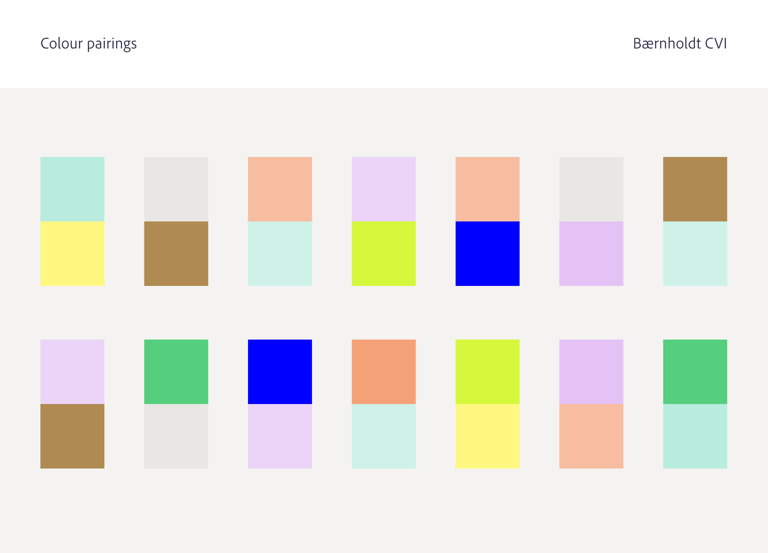
Task: Pick the peach swatch above the blue in the top row
Action: click(488, 189)
